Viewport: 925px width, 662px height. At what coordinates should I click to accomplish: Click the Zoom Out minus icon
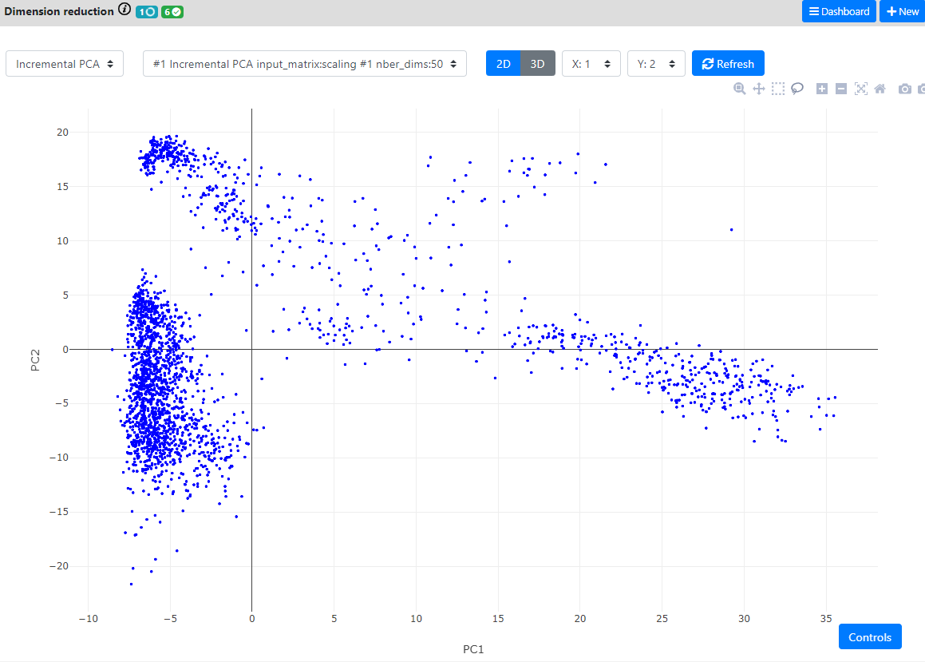click(841, 89)
